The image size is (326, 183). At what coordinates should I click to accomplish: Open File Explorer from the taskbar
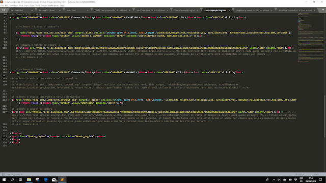(29, 179)
